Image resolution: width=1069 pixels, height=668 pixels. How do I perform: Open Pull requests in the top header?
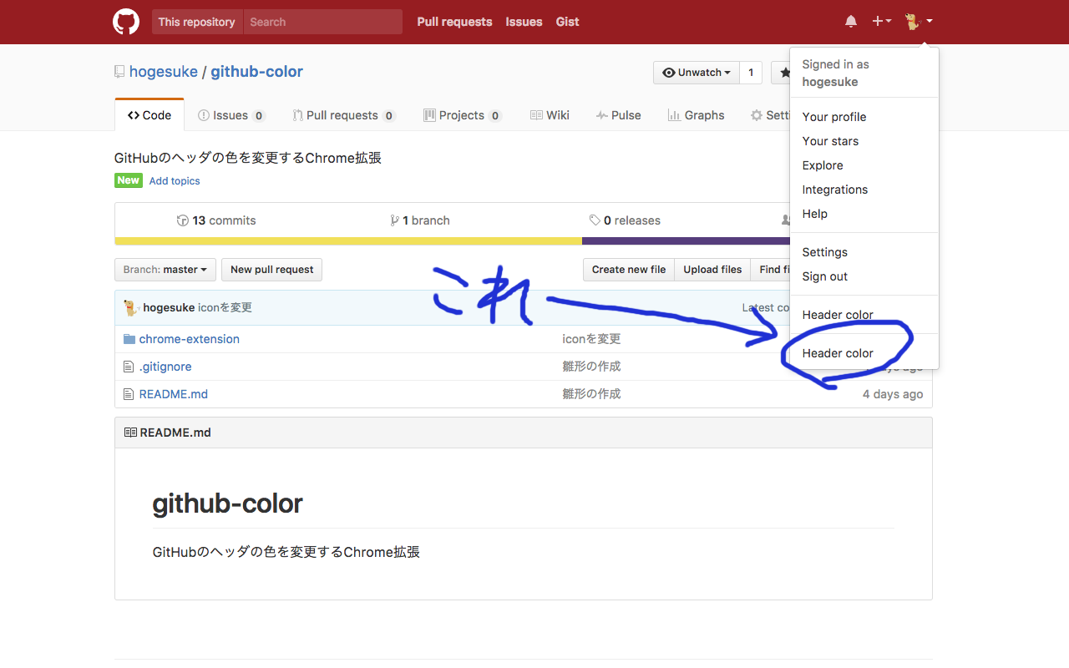[x=454, y=22]
